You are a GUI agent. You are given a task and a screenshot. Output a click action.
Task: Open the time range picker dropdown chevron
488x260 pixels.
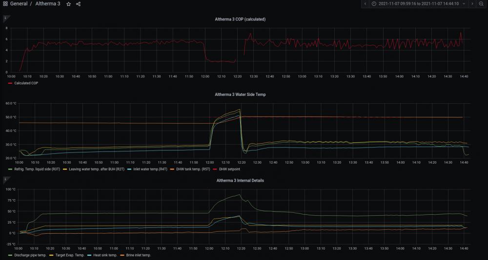click(x=464, y=4)
